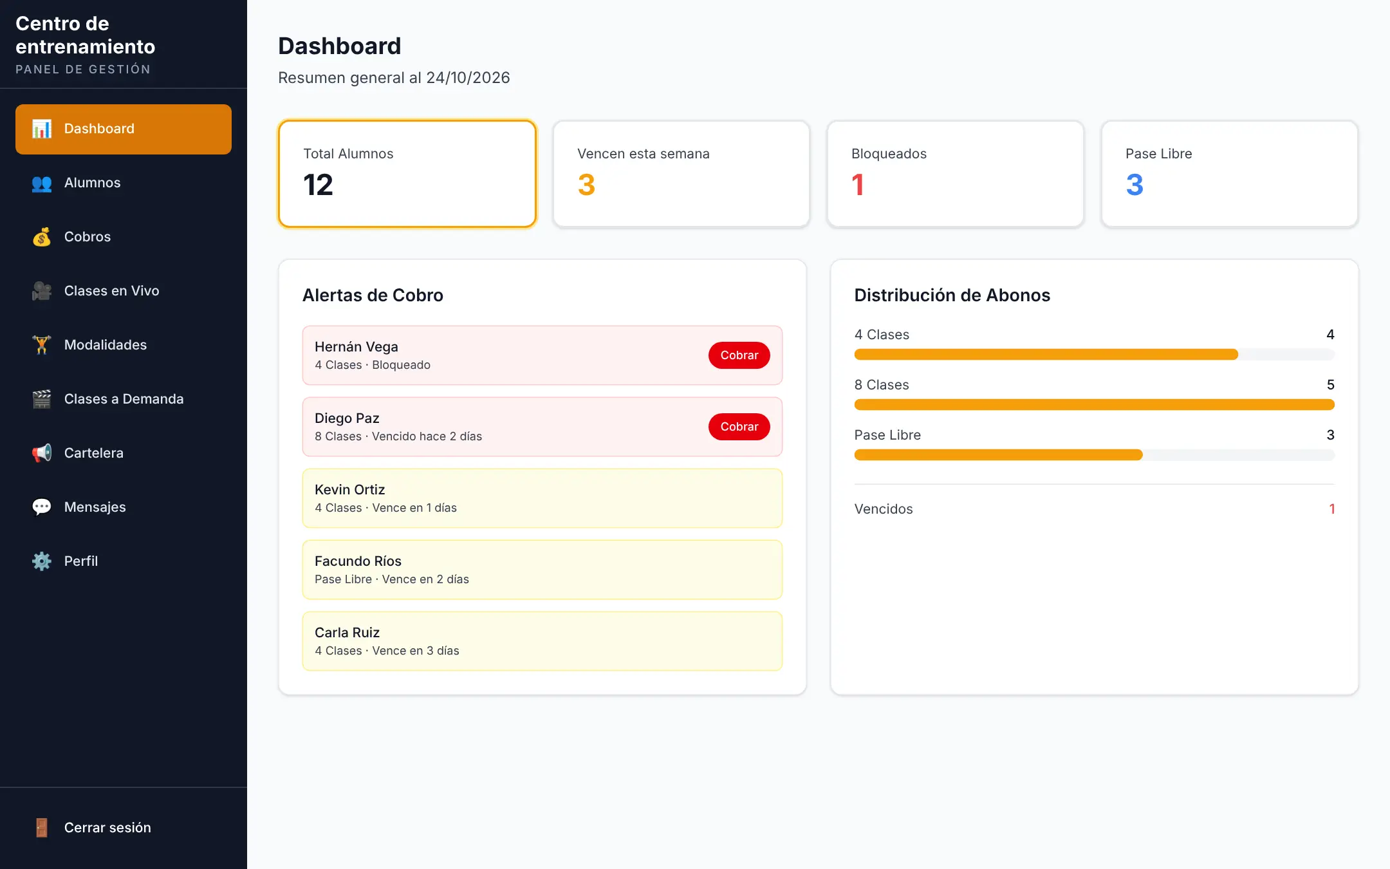1390x869 pixels.
Task: Click the Alumnos people icon
Action: tap(42, 183)
